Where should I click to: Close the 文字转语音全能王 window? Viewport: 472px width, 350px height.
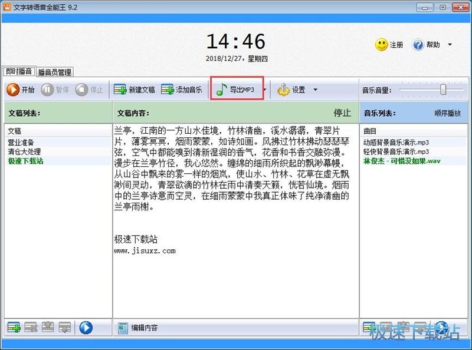point(461,7)
